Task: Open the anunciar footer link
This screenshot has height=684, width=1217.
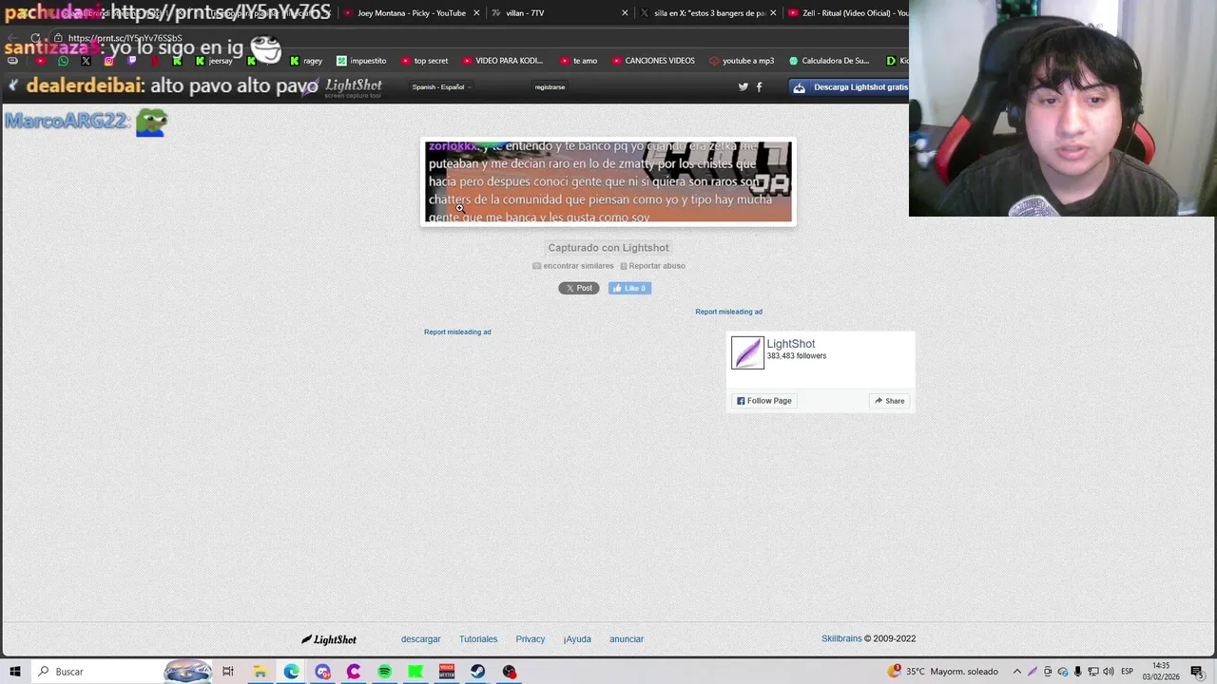Action: click(627, 639)
